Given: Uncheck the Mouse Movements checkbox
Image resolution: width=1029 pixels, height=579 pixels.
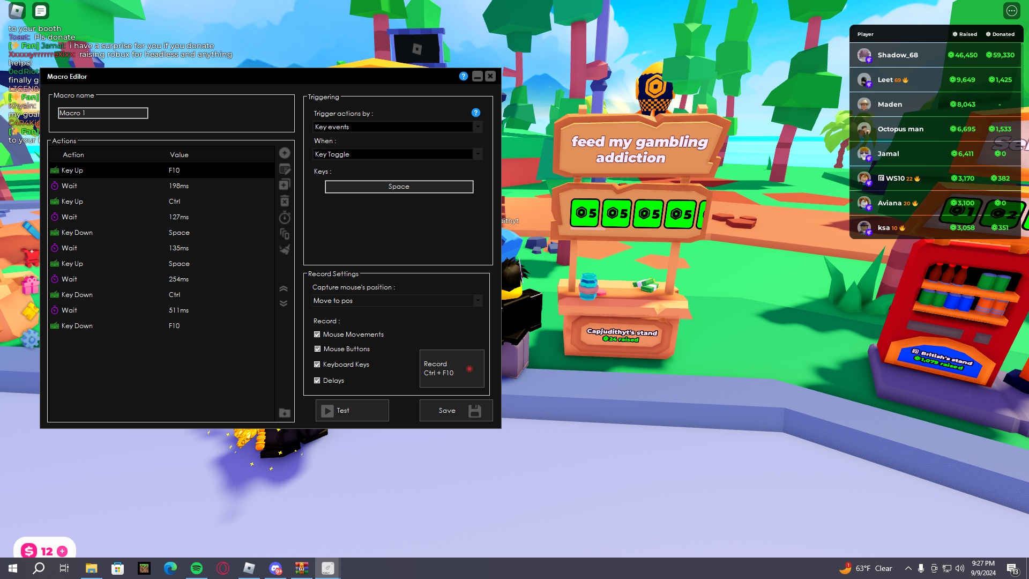Looking at the screenshot, I should pyautogui.click(x=317, y=335).
